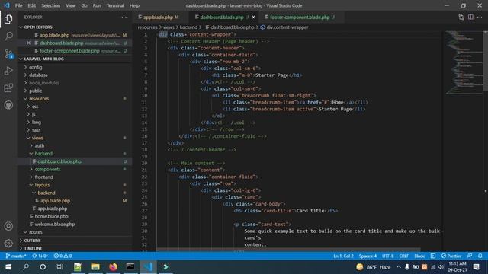This screenshot has width=488, height=274.
Task: Open the Run menu
Action: coord(97,5)
